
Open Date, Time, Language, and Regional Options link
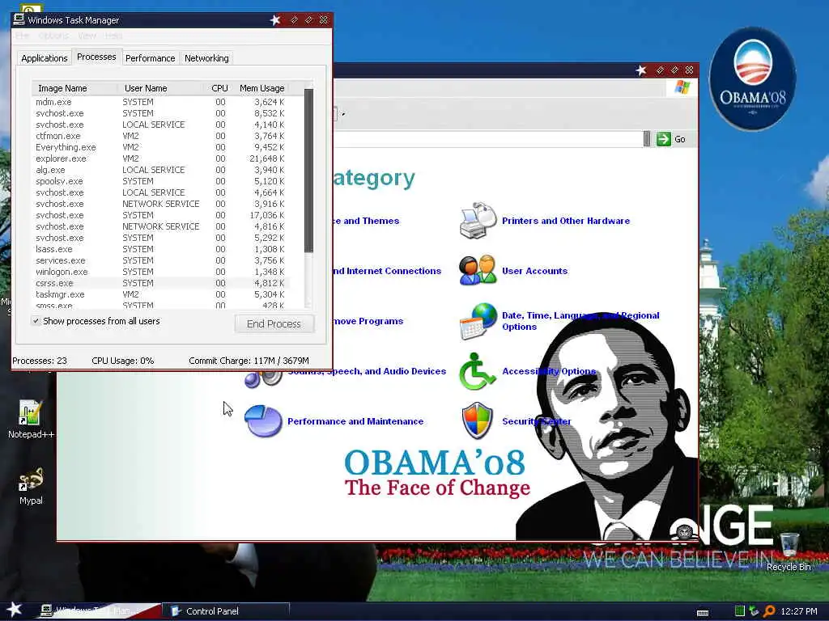(580, 321)
